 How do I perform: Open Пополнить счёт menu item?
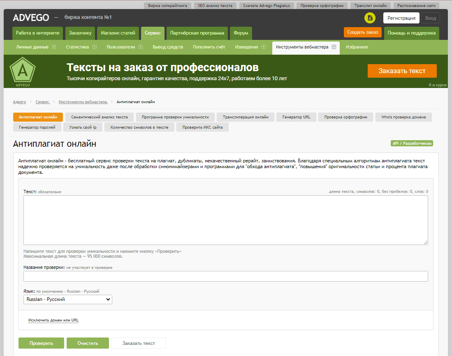[209, 47]
